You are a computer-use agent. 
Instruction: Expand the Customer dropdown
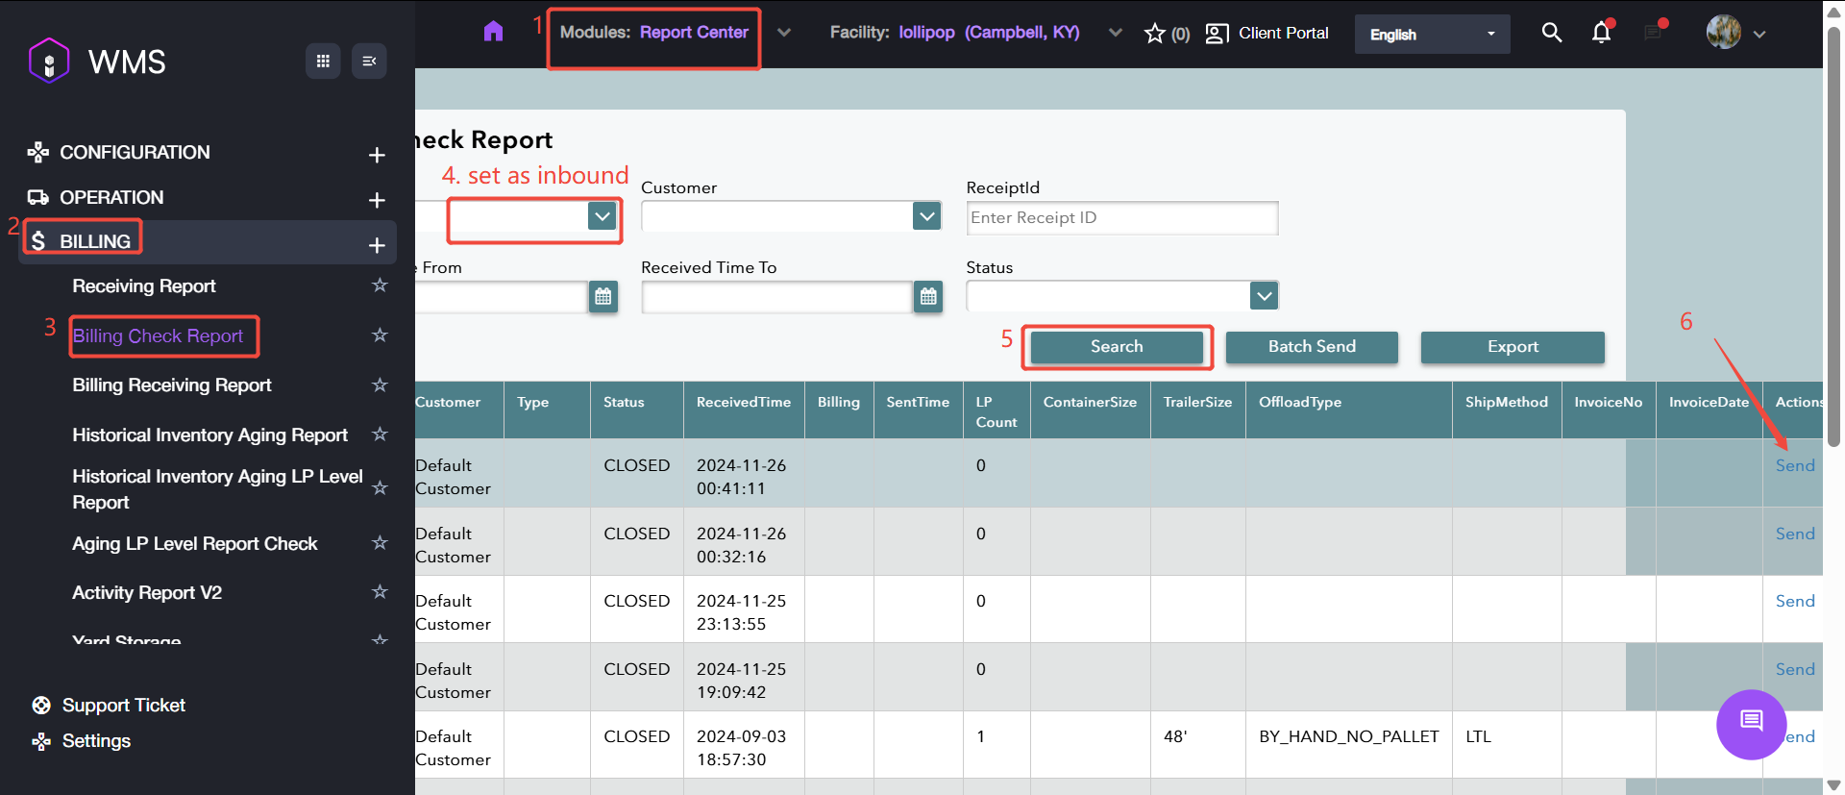click(x=926, y=216)
